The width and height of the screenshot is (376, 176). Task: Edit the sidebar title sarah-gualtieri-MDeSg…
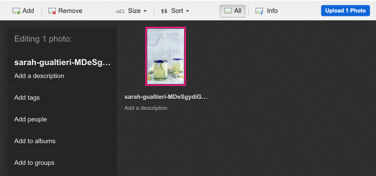coord(62,63)
